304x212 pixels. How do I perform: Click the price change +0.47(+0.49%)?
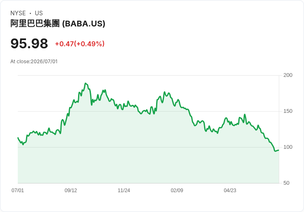coord(80,44)
